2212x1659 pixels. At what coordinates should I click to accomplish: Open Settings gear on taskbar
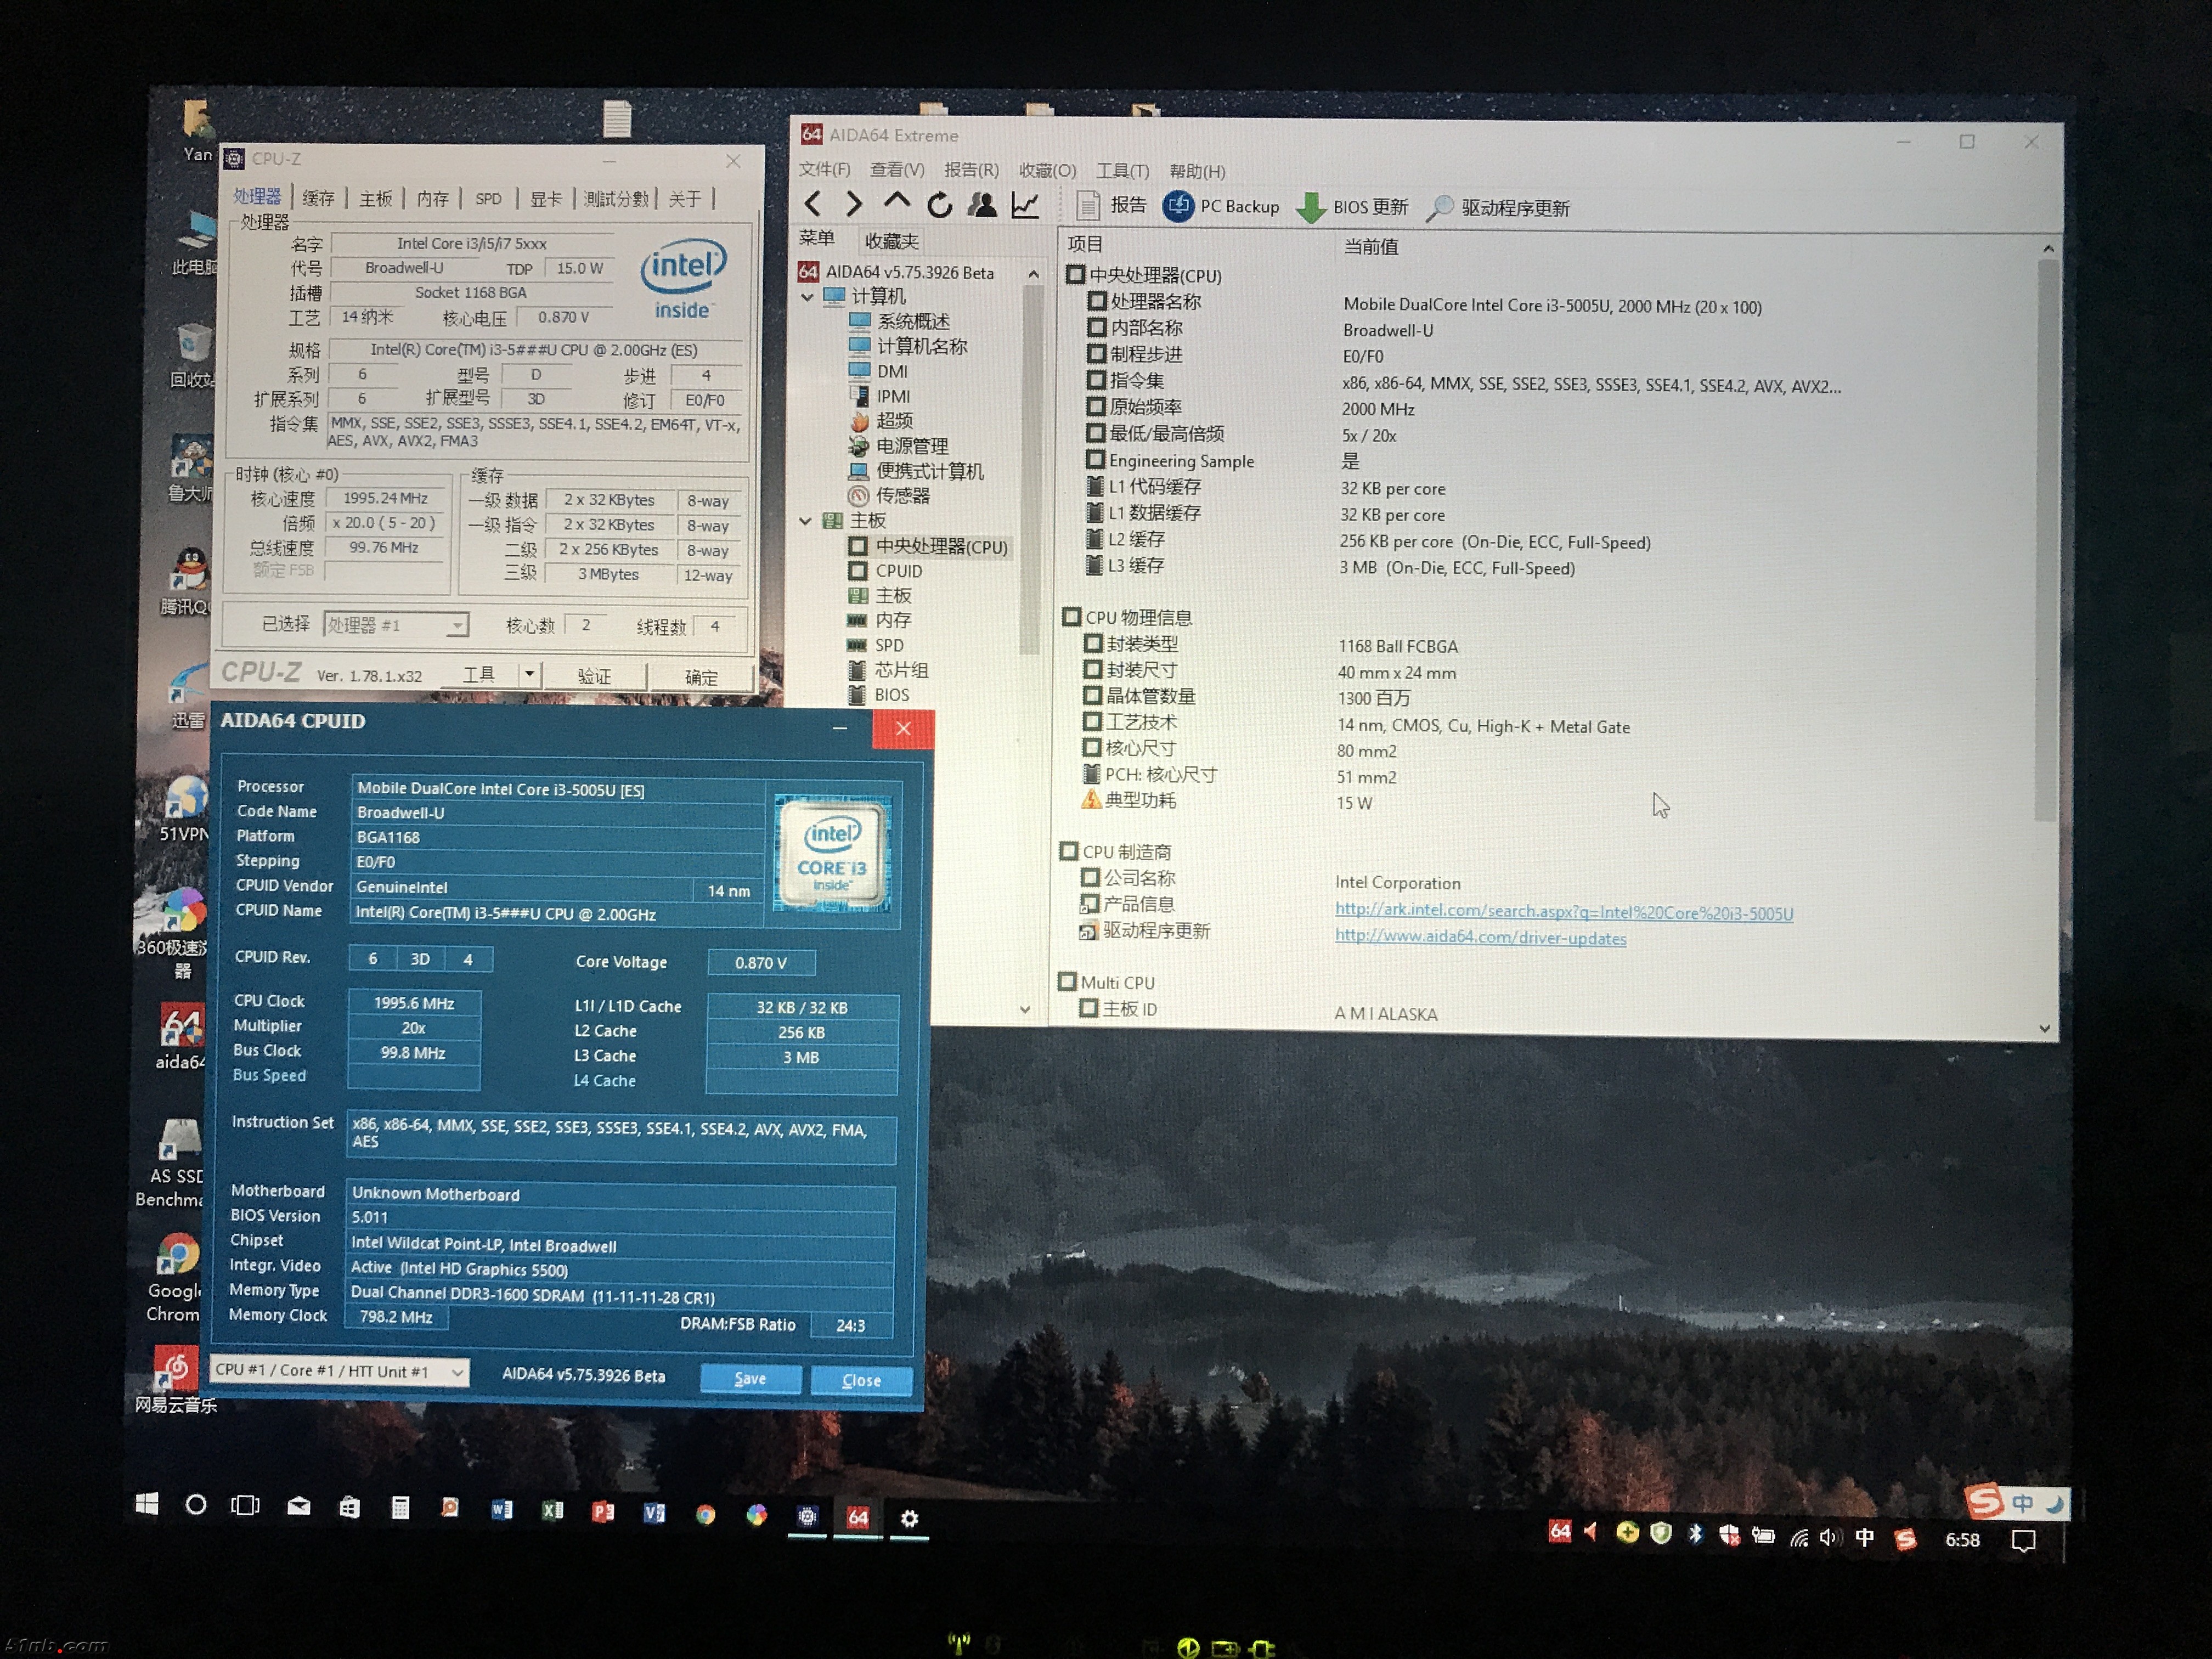point(909,1518)
